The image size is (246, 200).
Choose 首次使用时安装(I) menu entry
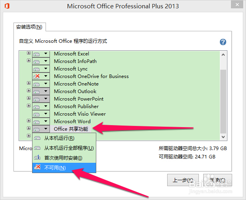(x=64, y=158)
